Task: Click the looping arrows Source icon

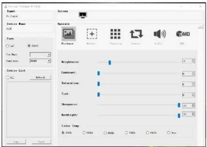Action: tap(136, 34)
